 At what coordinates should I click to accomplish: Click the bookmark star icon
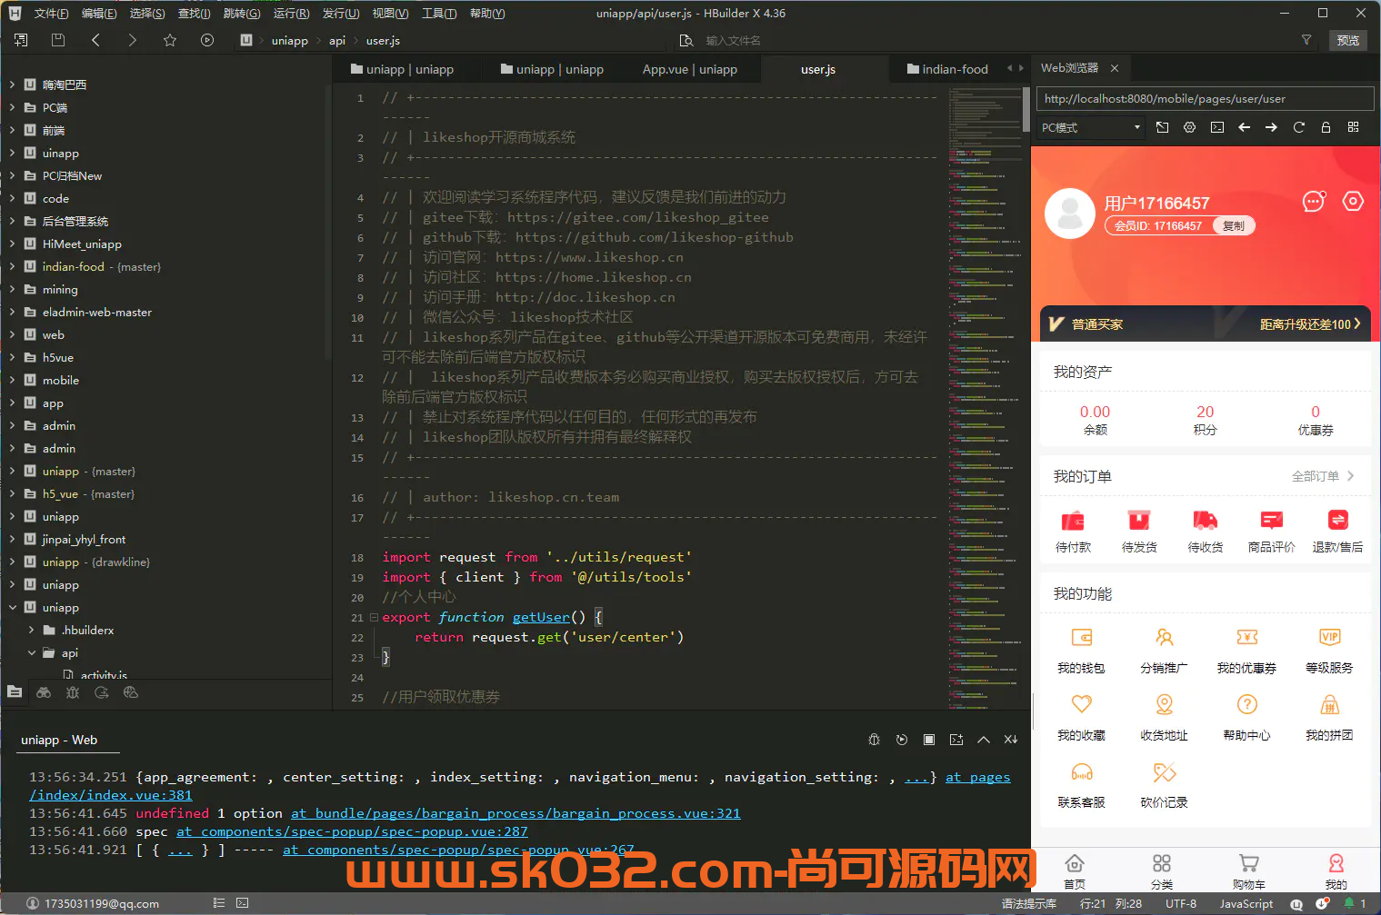pos(170,40)
